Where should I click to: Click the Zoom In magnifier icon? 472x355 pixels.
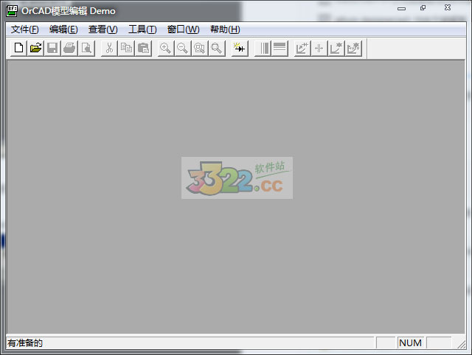click(165, 48)
